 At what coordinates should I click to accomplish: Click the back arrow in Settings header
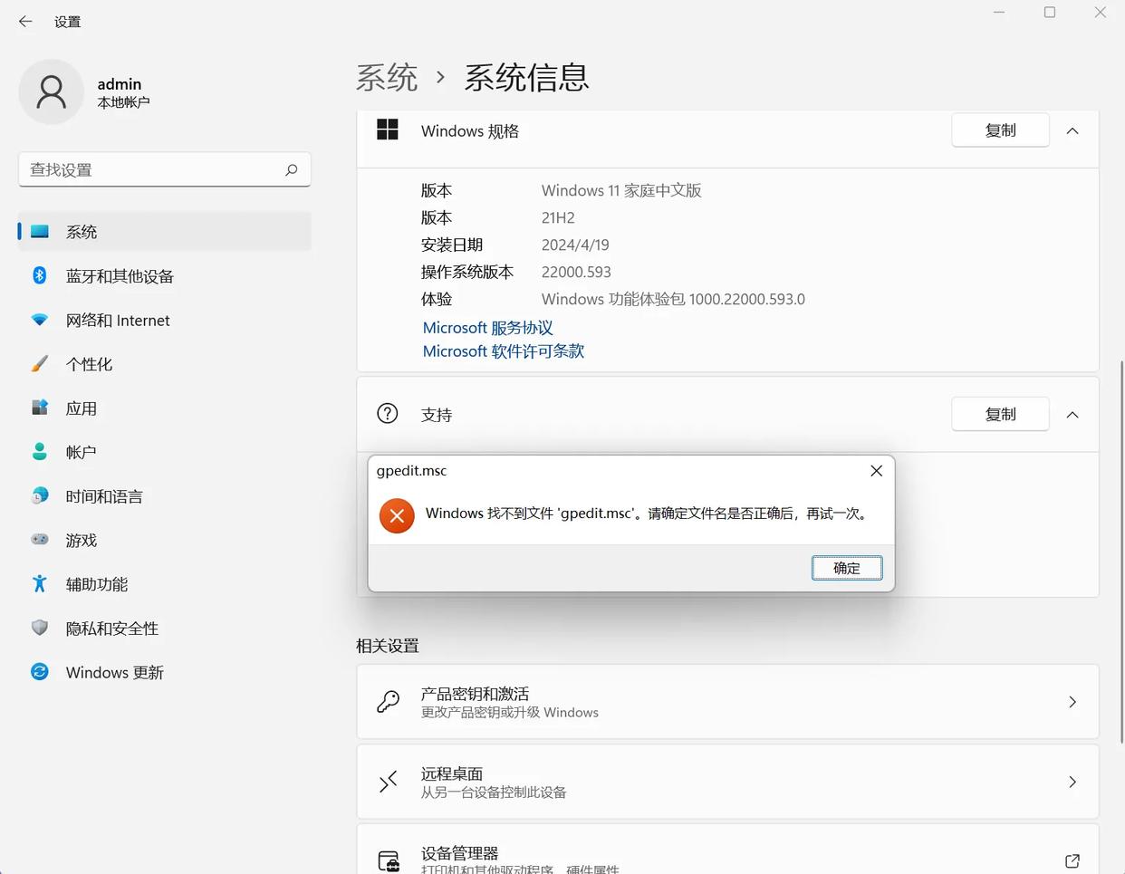pyautogui.click(x=25, y=22)
